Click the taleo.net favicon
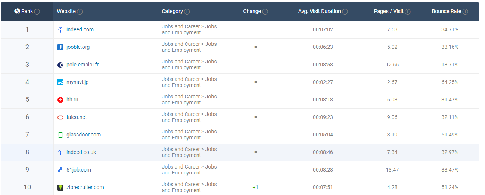 (x=60, y=117)
